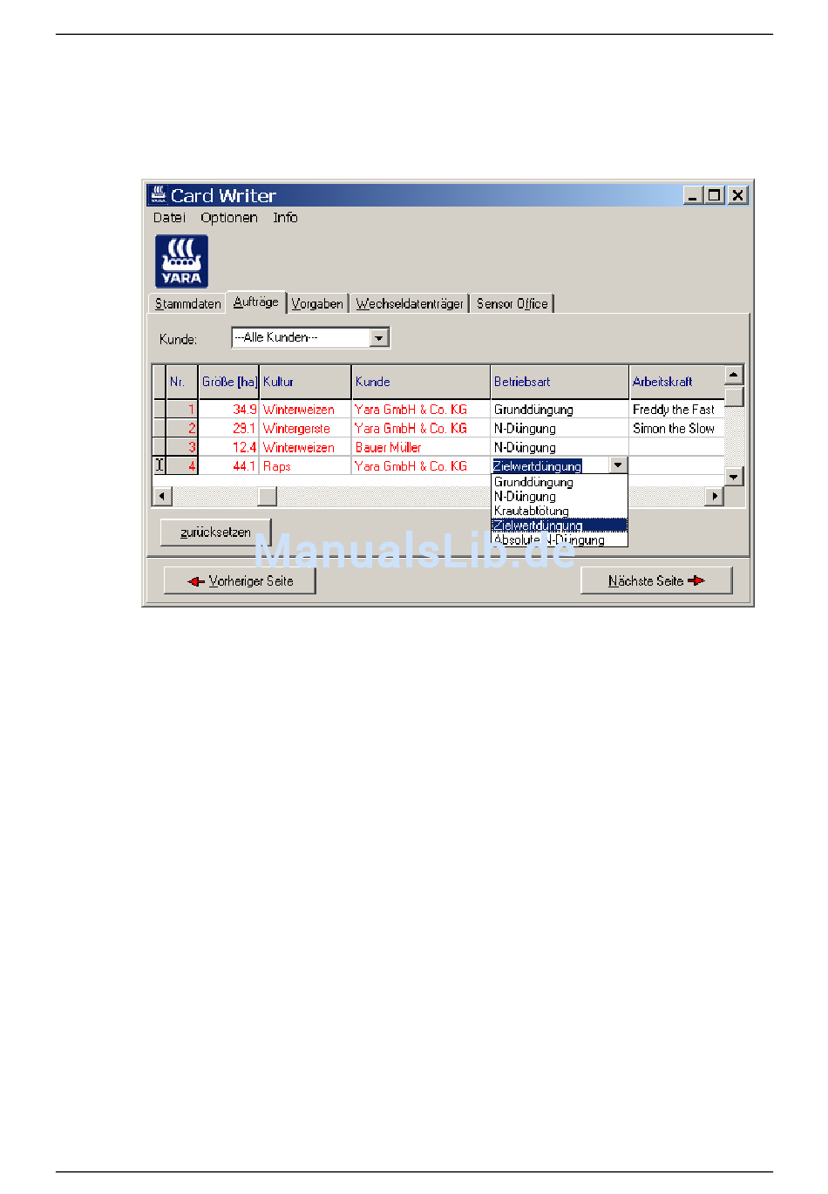Go to Nächste Seite
Viewport: 828px width, 1194px height.
[x=656, y=580]
